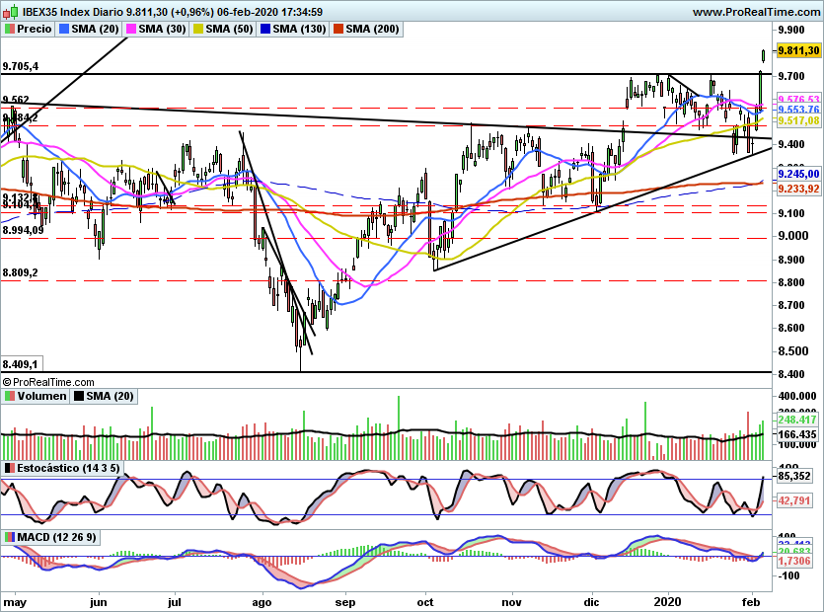Click the 9.900 price axis label
Screen dimensions: 824x612
click(x=791, y=30)
